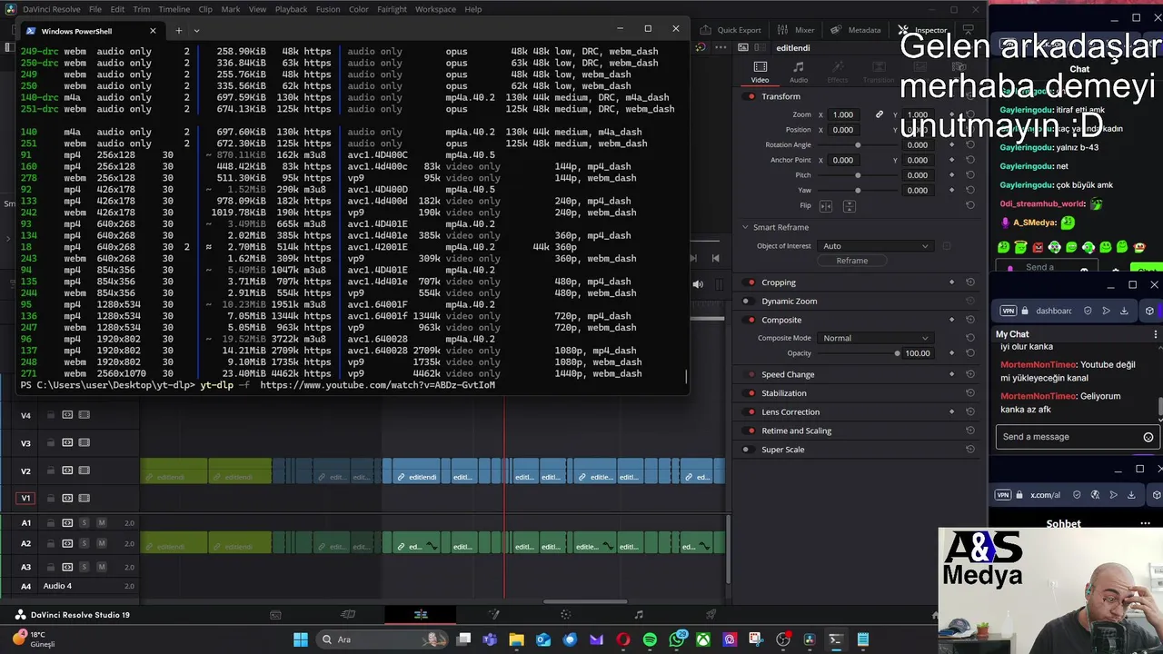Switch to the Fusion page icon
This screenshot has width=1163, height=654.
click(493, 615)
